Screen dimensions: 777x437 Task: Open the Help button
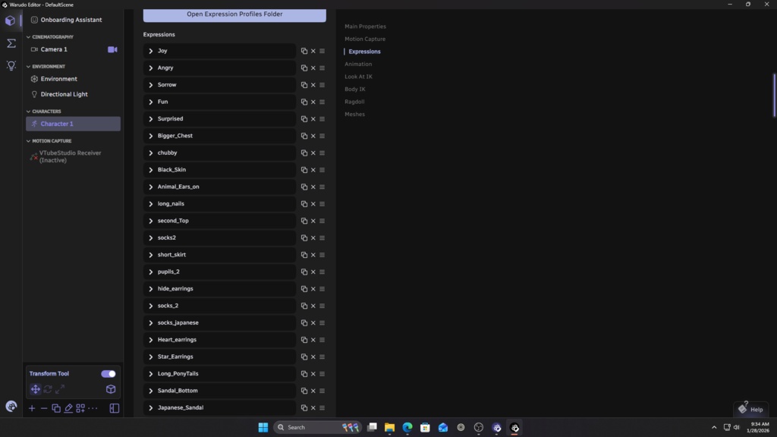pos(751,409)
